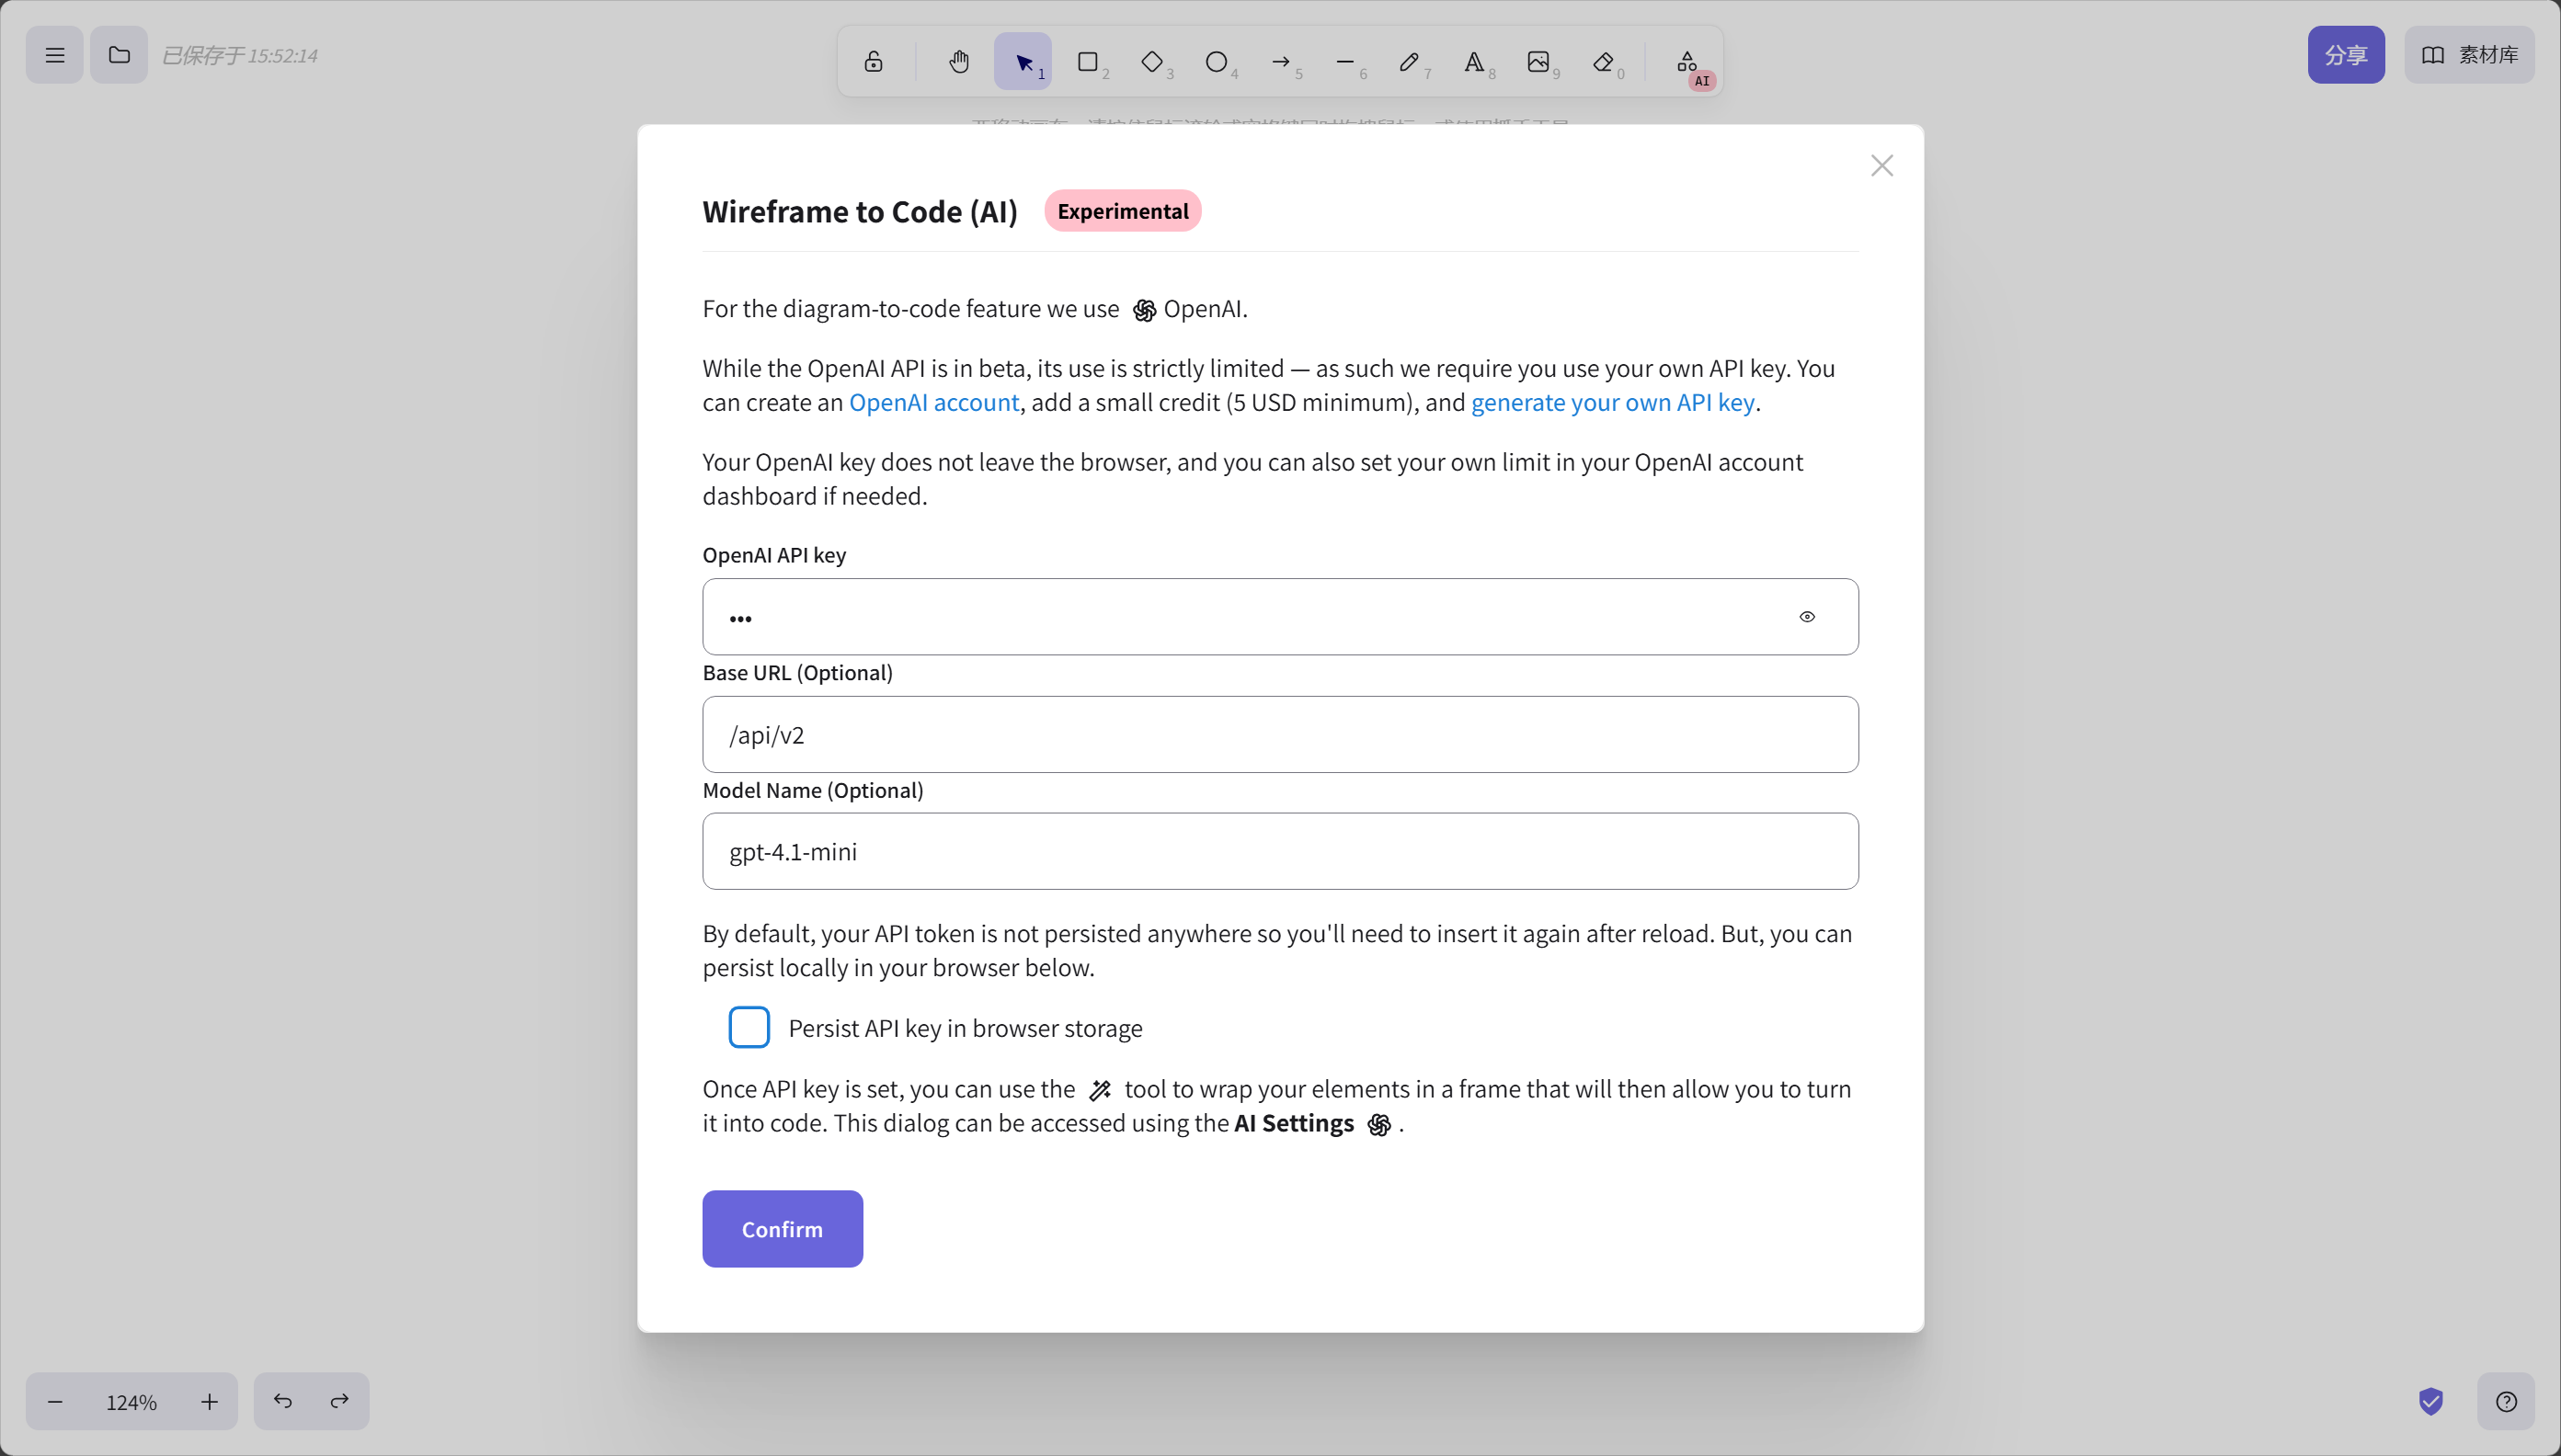This screenshot has width=2561, height=1456.
Task: Focus the Base URL input field
Action: (1280, 735)
